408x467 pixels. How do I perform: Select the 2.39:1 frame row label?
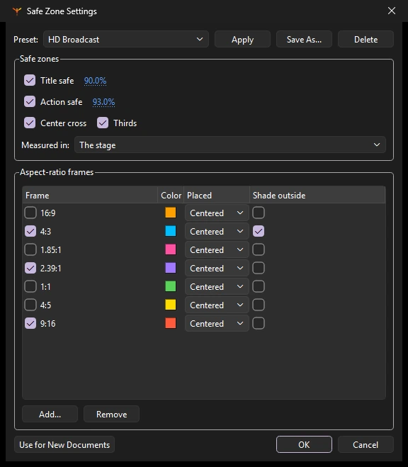(x=51, y=269)
